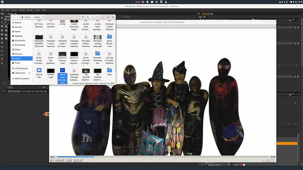Select the 'james on ubuntu.mp4' file
303x170 pixels.
click(62, 58)
